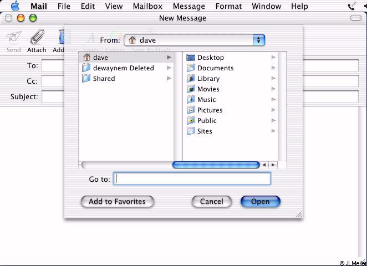The height and width of the screenshot is (266, 367).
Task: Click the Sites folder icon
Action: pyautogui.click(x=191, y=131)
